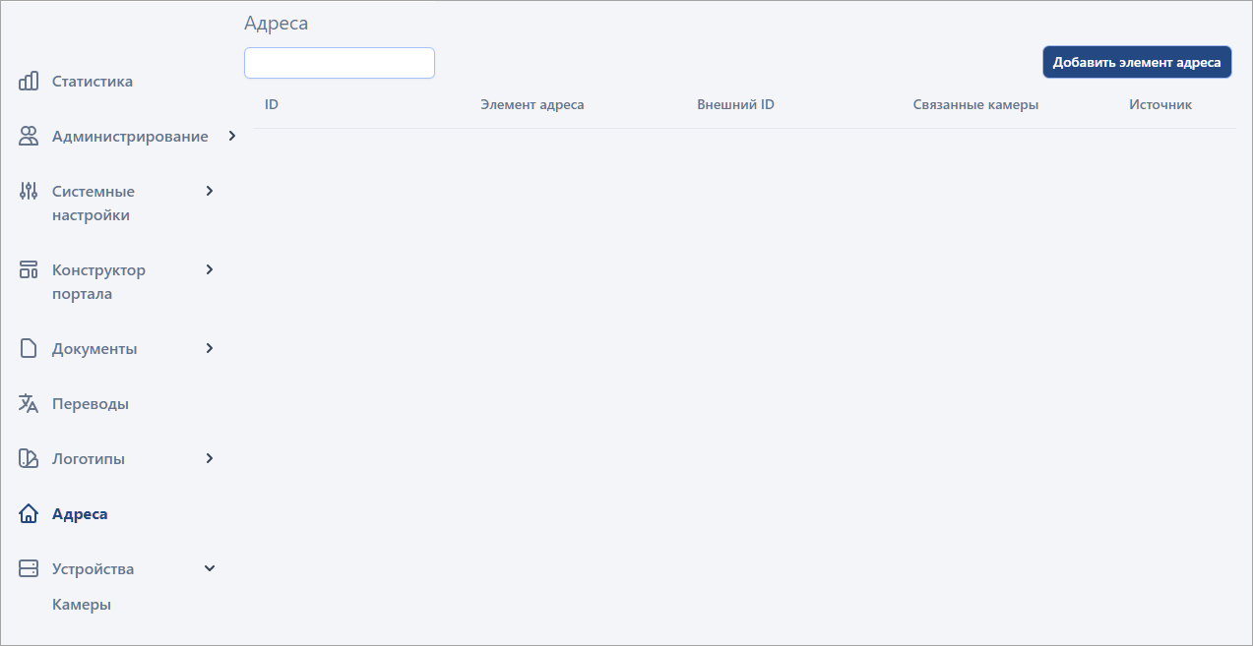The width and height of the screenshot is (1253, 646).
Task: Collapse the Устройства section chevron
Action: (x=209, y=568)
